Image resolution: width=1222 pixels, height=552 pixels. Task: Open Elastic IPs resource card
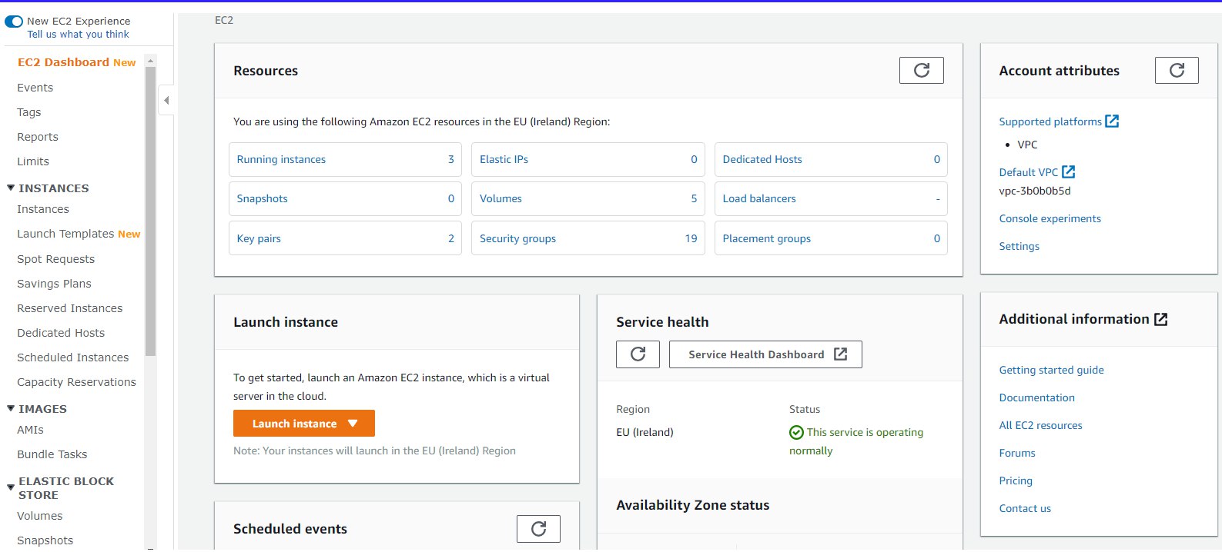[588, 160]
